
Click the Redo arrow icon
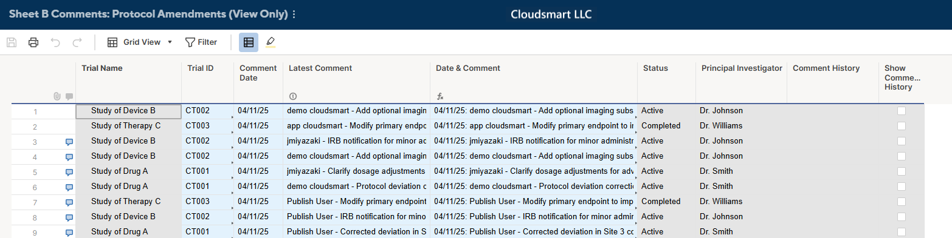coord(77,42)
